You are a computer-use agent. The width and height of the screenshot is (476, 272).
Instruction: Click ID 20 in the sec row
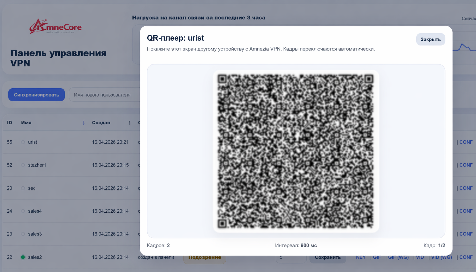[x=9, y=188]
